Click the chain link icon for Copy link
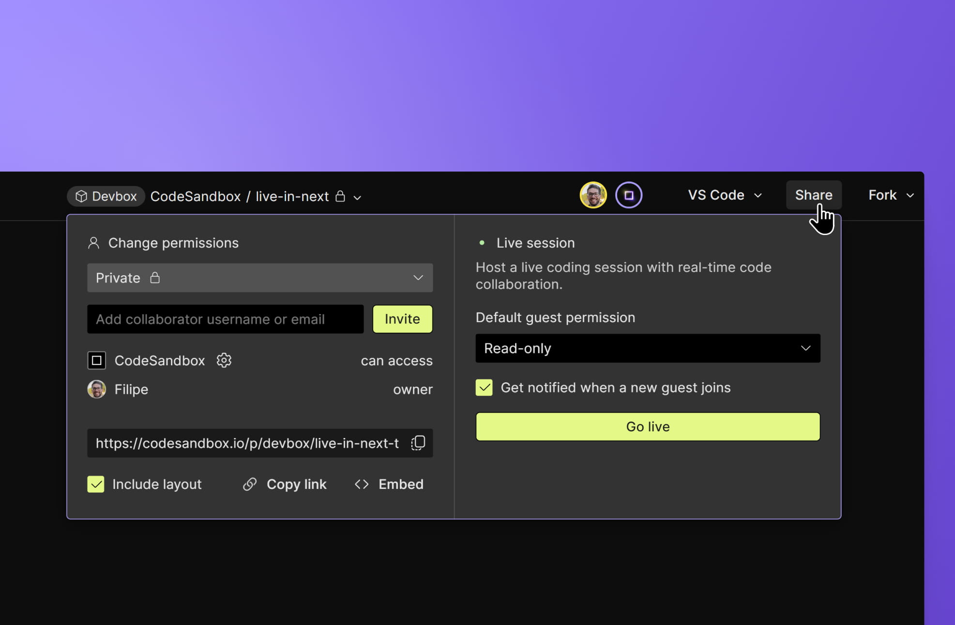The height and width of the screenshot is (625, 955). coord(250,484)
